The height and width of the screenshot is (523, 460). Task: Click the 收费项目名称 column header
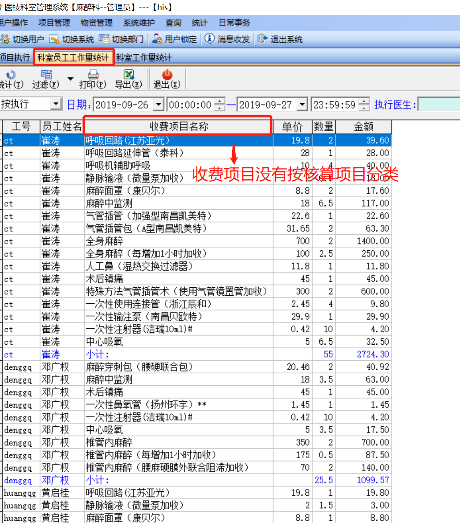[178, 127]
